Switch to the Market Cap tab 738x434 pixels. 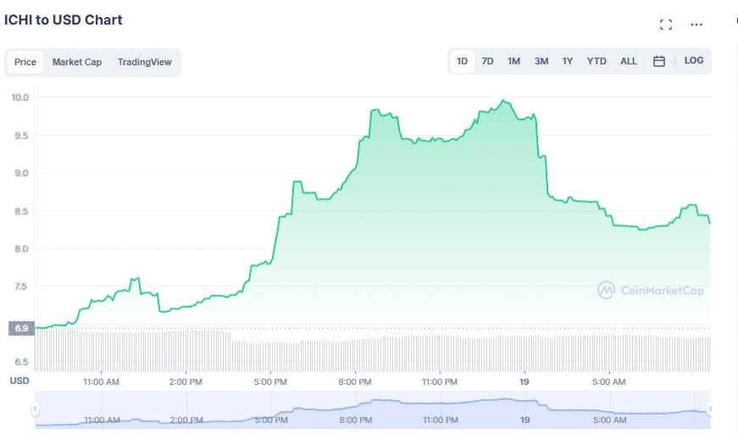pyautogui.click(x=77, y=62)
